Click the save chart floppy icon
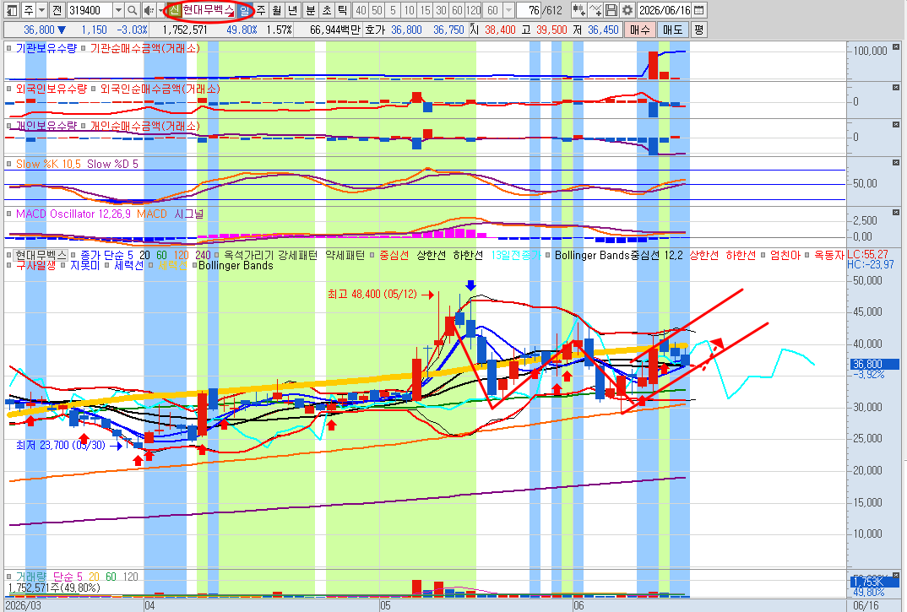Image resolution: width=907 pixels, height=612 pixels. click(611, 10)
